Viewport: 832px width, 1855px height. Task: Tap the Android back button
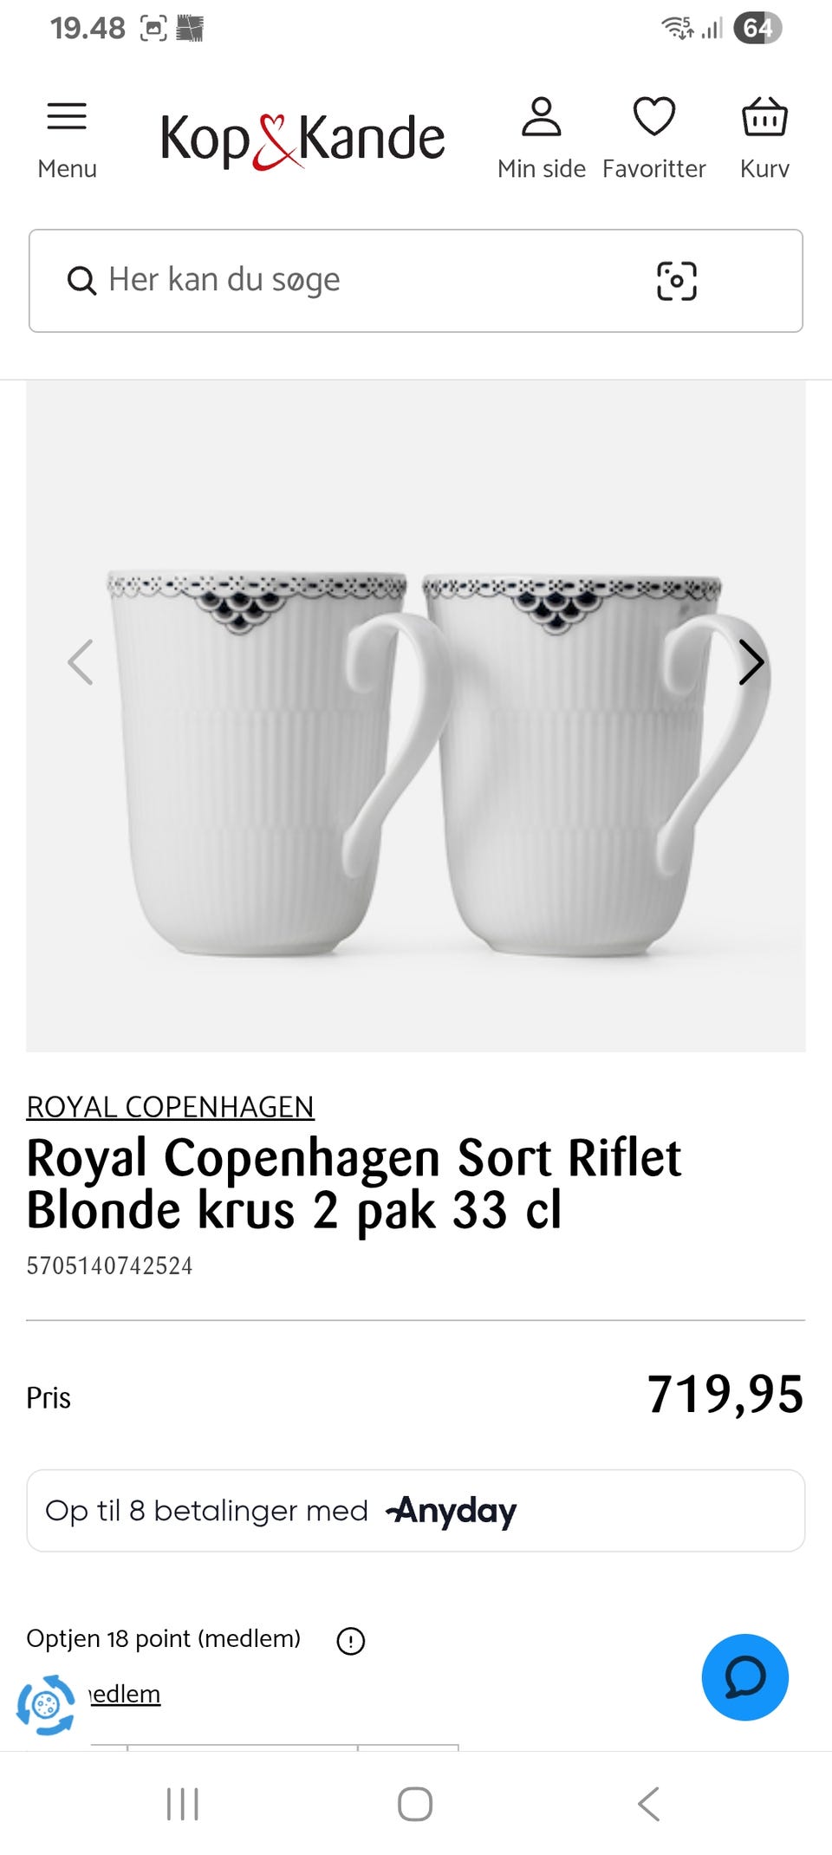(648, 1804)
